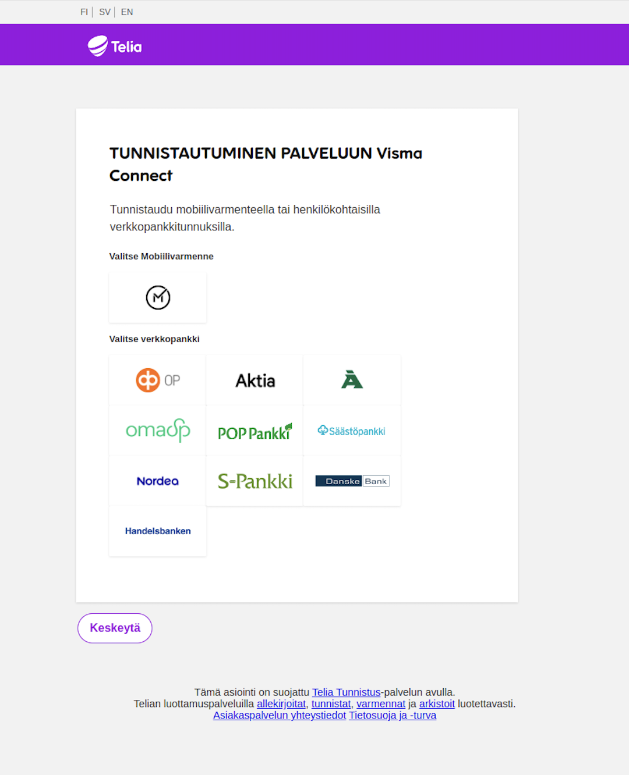This screenshot has width=629, height=775.
Task: Switch language to SV
Action: (105, 12)
